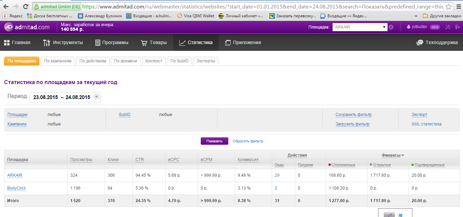Reload the page in browser
Image resolution: width=463 pixels, height=217 pixels.
[25, 6]
